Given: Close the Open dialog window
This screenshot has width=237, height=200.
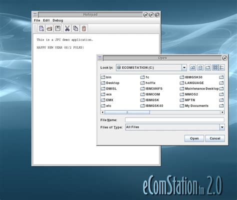Looking at the screenshot, I should coord(224,58).
